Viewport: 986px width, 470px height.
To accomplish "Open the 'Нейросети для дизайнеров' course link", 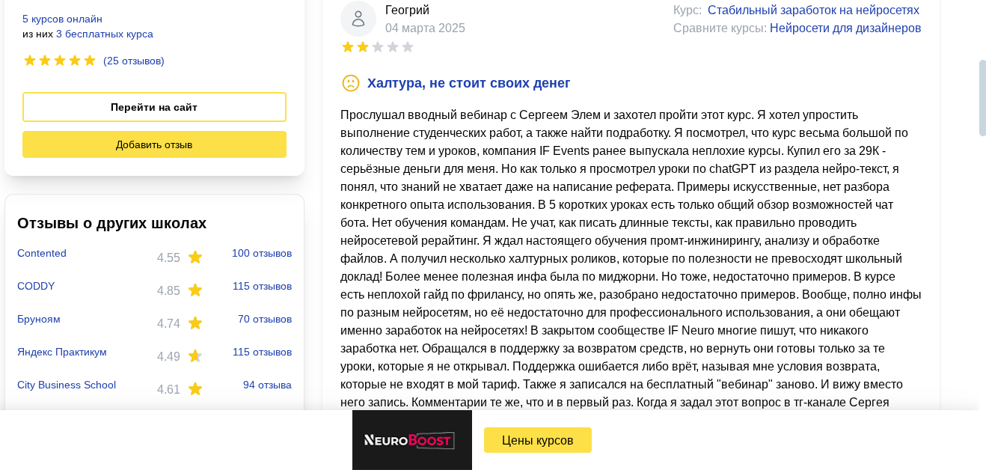I will (x=845, y=28).
